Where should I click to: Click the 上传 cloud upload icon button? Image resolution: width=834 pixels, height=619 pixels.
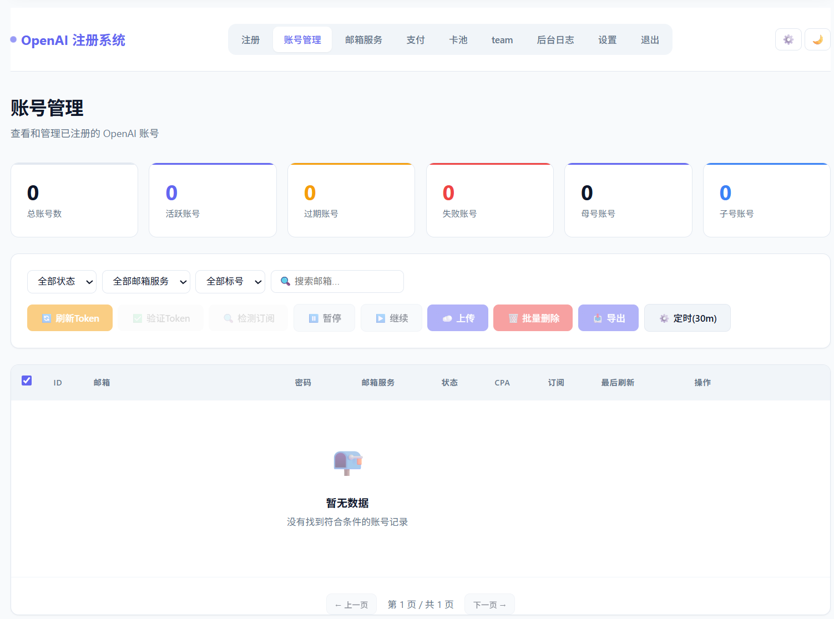pyautogui.click(x=457, y=318)
